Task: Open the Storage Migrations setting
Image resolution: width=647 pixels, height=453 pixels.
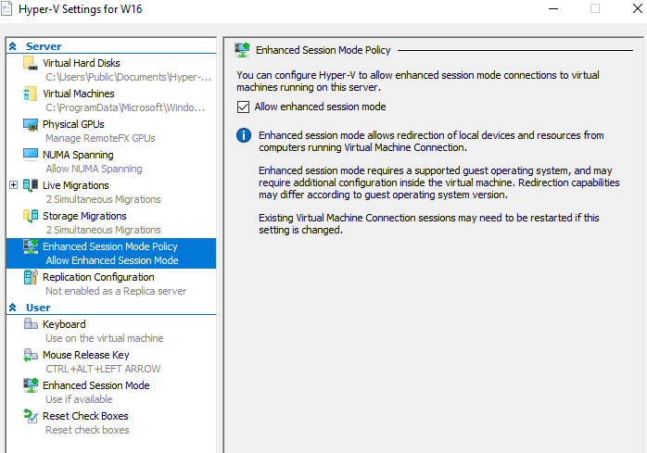Action: click(84, 216)
